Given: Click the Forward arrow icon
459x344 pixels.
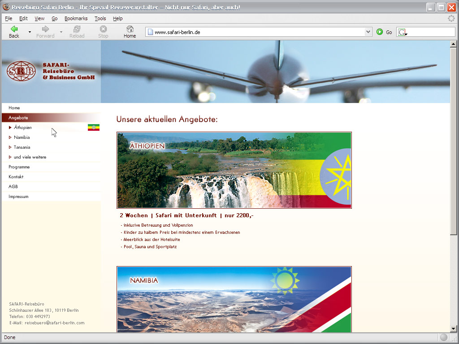Looking at the screenshot, I should [45, 29].
